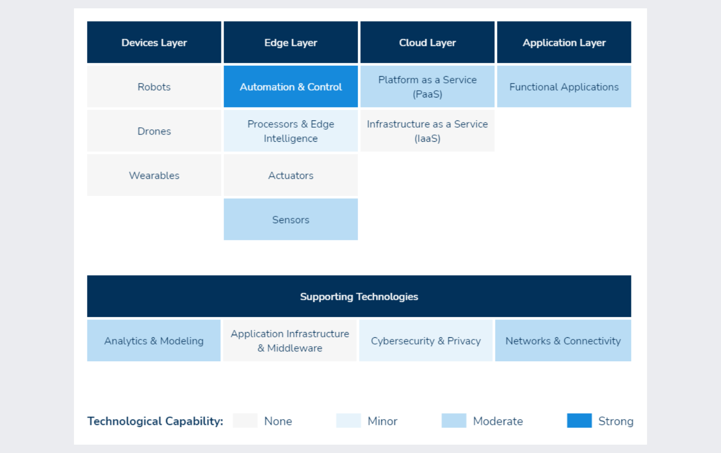Select the Edge Layer column header

[x=291, y=43]
